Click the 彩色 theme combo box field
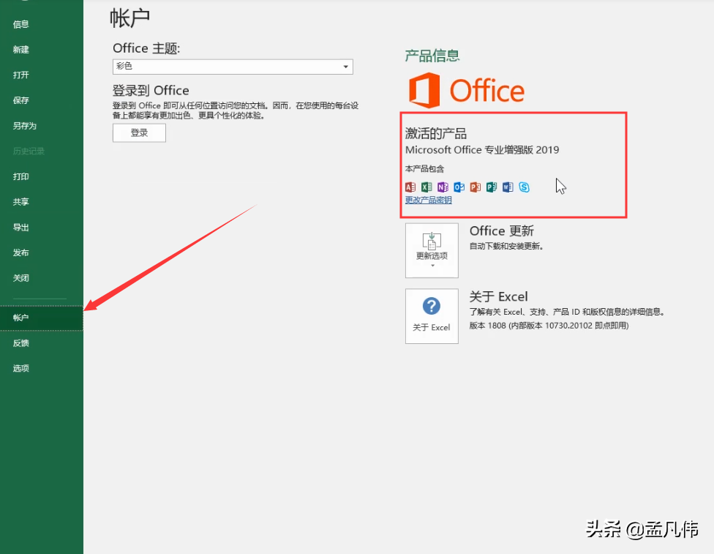 coord(233,67)
